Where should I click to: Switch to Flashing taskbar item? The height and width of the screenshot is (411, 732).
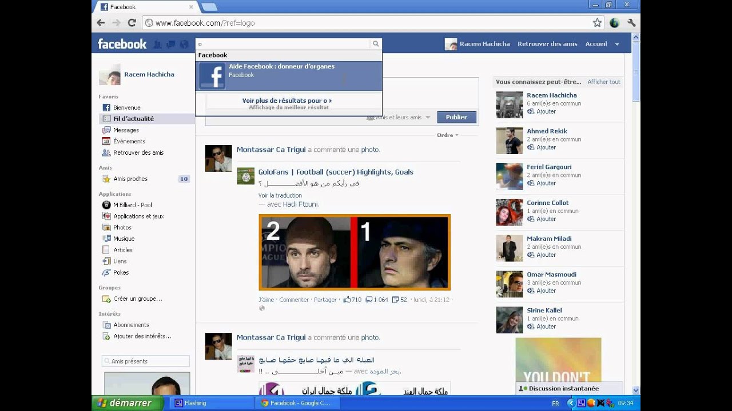[x=212, y=403]
